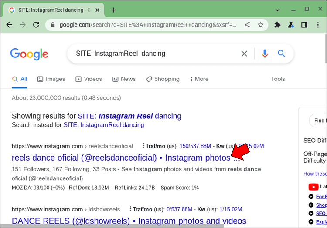
Task: Clear the search box with X
Action: click(x=244, y=54)
